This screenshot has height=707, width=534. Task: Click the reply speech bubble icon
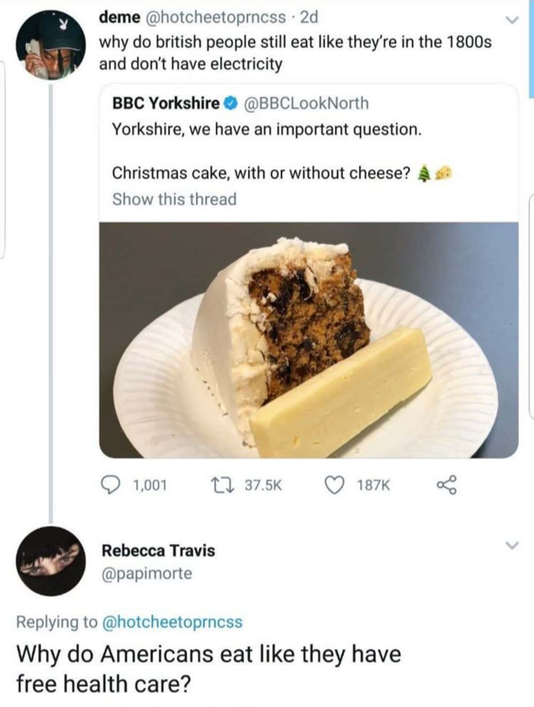pyautogui.click(x=111, y=485)
